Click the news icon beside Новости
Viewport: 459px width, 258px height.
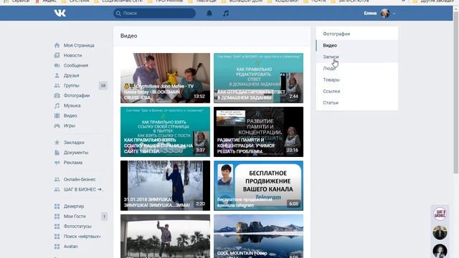coord(57,55)
